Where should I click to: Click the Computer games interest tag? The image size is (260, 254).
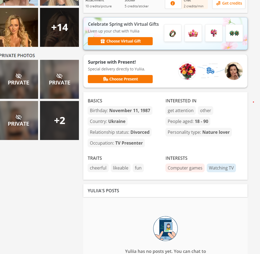coord(185,168)
